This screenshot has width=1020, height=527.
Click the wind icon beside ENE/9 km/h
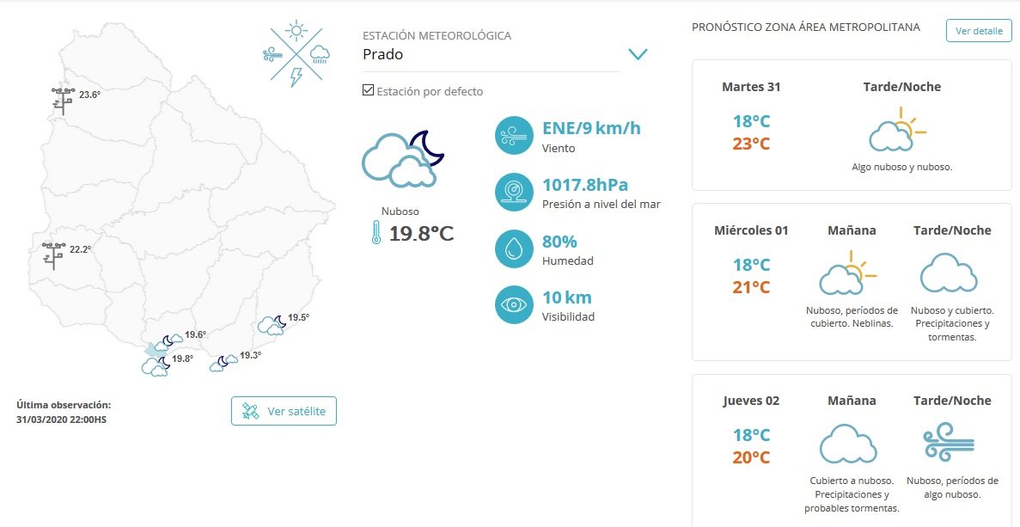point(514,135)
